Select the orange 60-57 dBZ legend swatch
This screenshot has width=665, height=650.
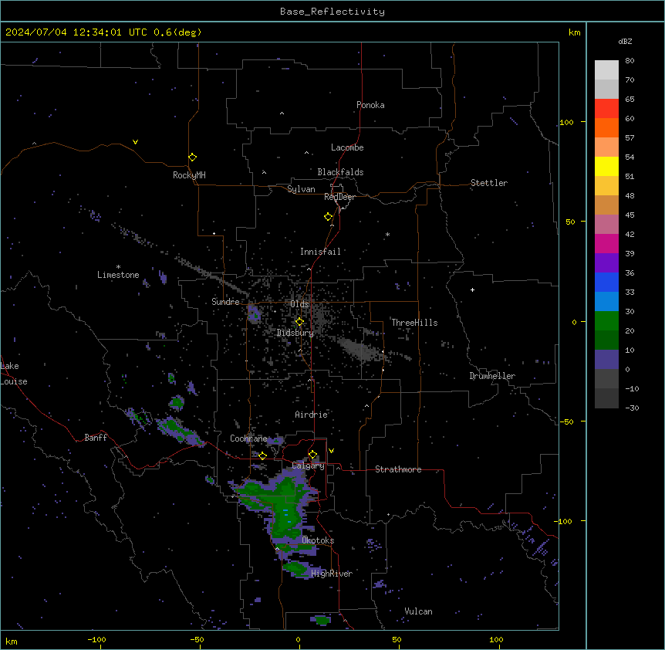pyautogui.click(x=606, y=128)
